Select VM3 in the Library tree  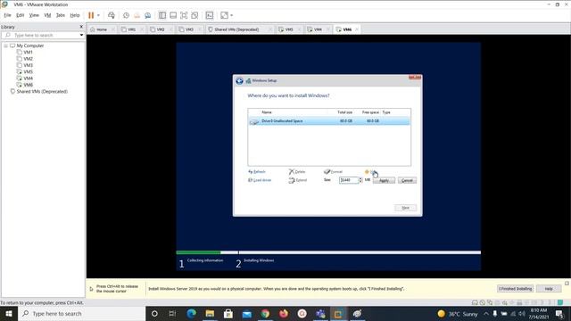coord(28,65)
